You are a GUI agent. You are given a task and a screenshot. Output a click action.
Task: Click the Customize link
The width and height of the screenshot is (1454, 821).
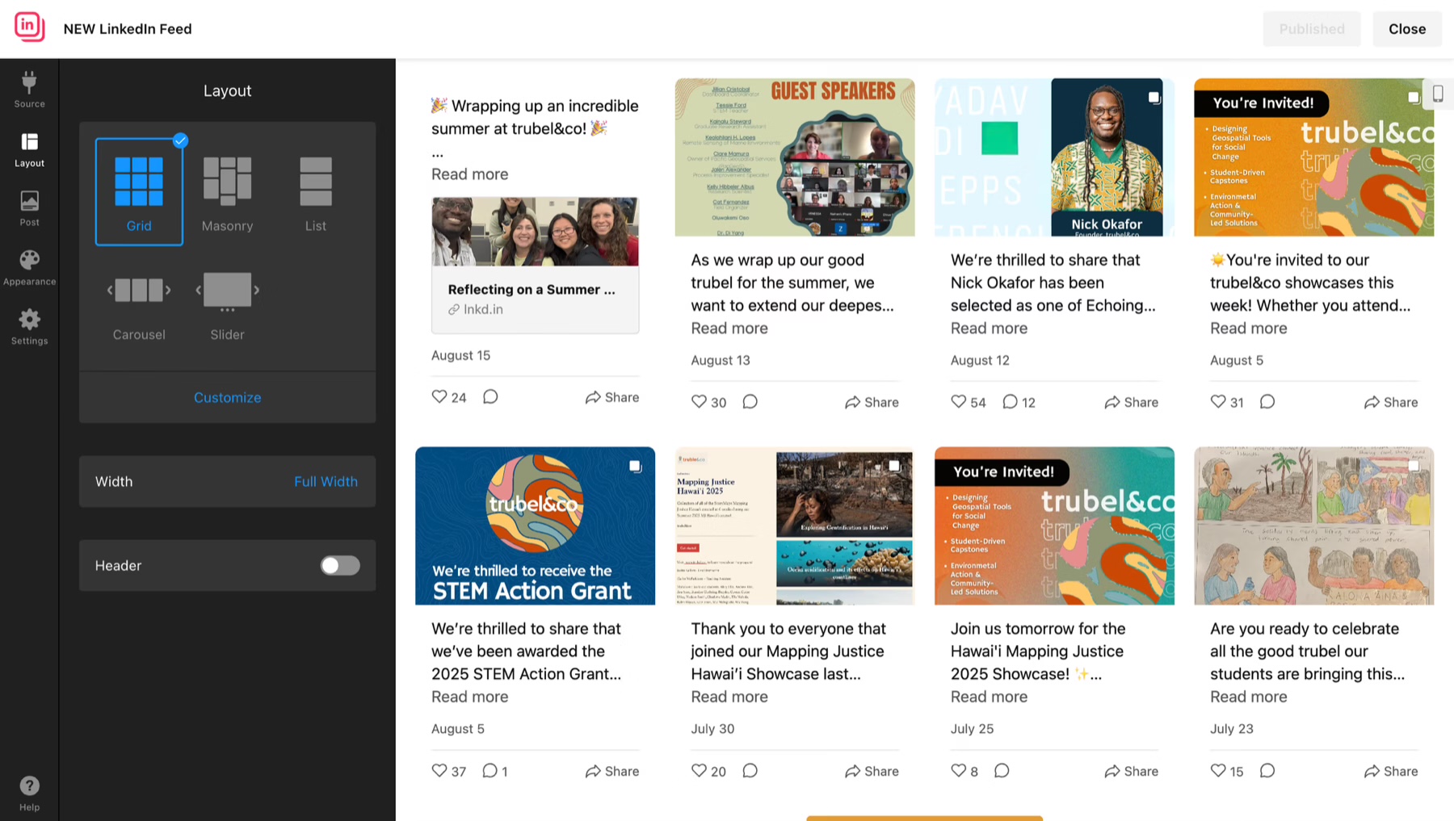(227, 397)
